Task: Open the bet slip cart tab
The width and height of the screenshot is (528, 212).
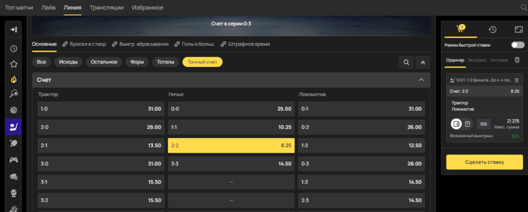Action: pyautogui.click(x=460, y=29)
